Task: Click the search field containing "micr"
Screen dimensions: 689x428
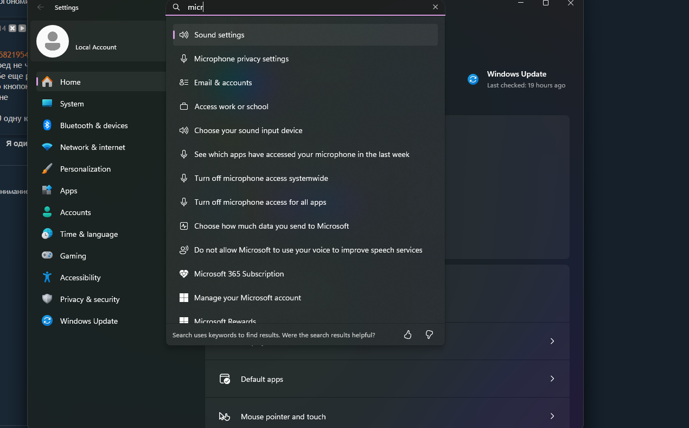Action: (305, 8)
